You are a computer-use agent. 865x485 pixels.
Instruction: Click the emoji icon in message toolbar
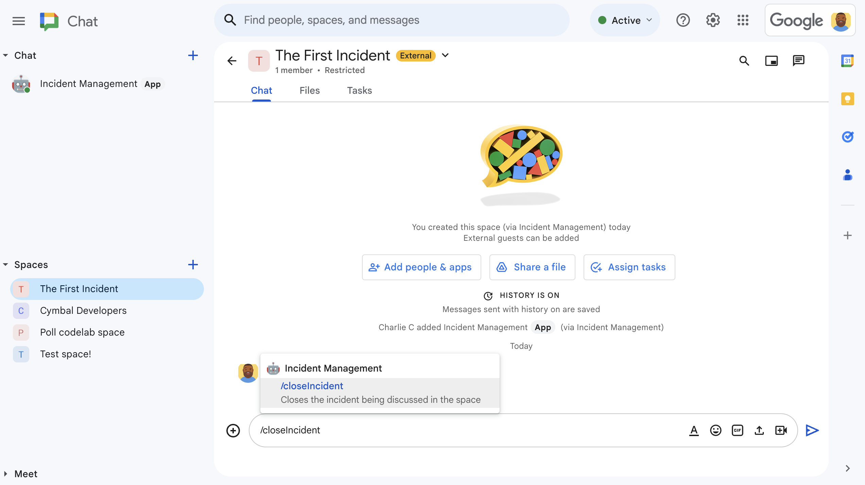pos(715,430)
